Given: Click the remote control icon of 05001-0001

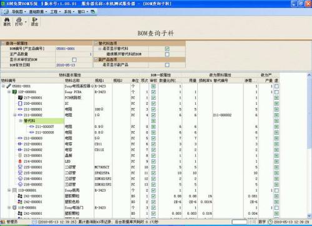Looking at the screenshot, I should point(9,86).
